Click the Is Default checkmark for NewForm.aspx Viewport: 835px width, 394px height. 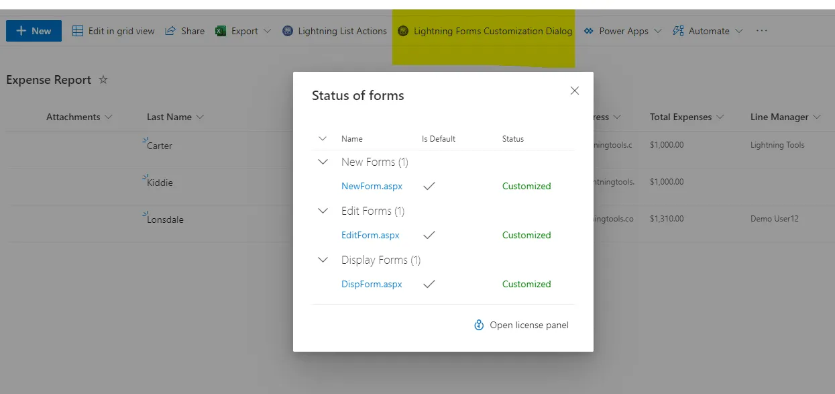(x=429, y=186)
